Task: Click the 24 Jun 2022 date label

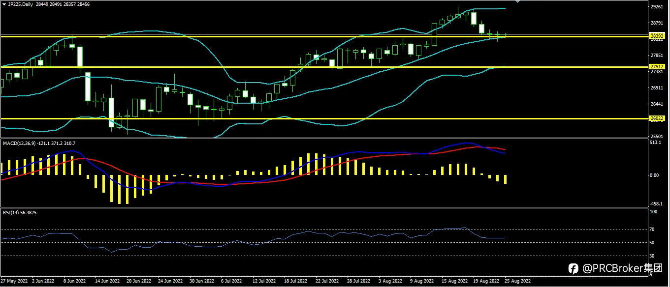Action: pyautogui.click(x=171, y=282)
